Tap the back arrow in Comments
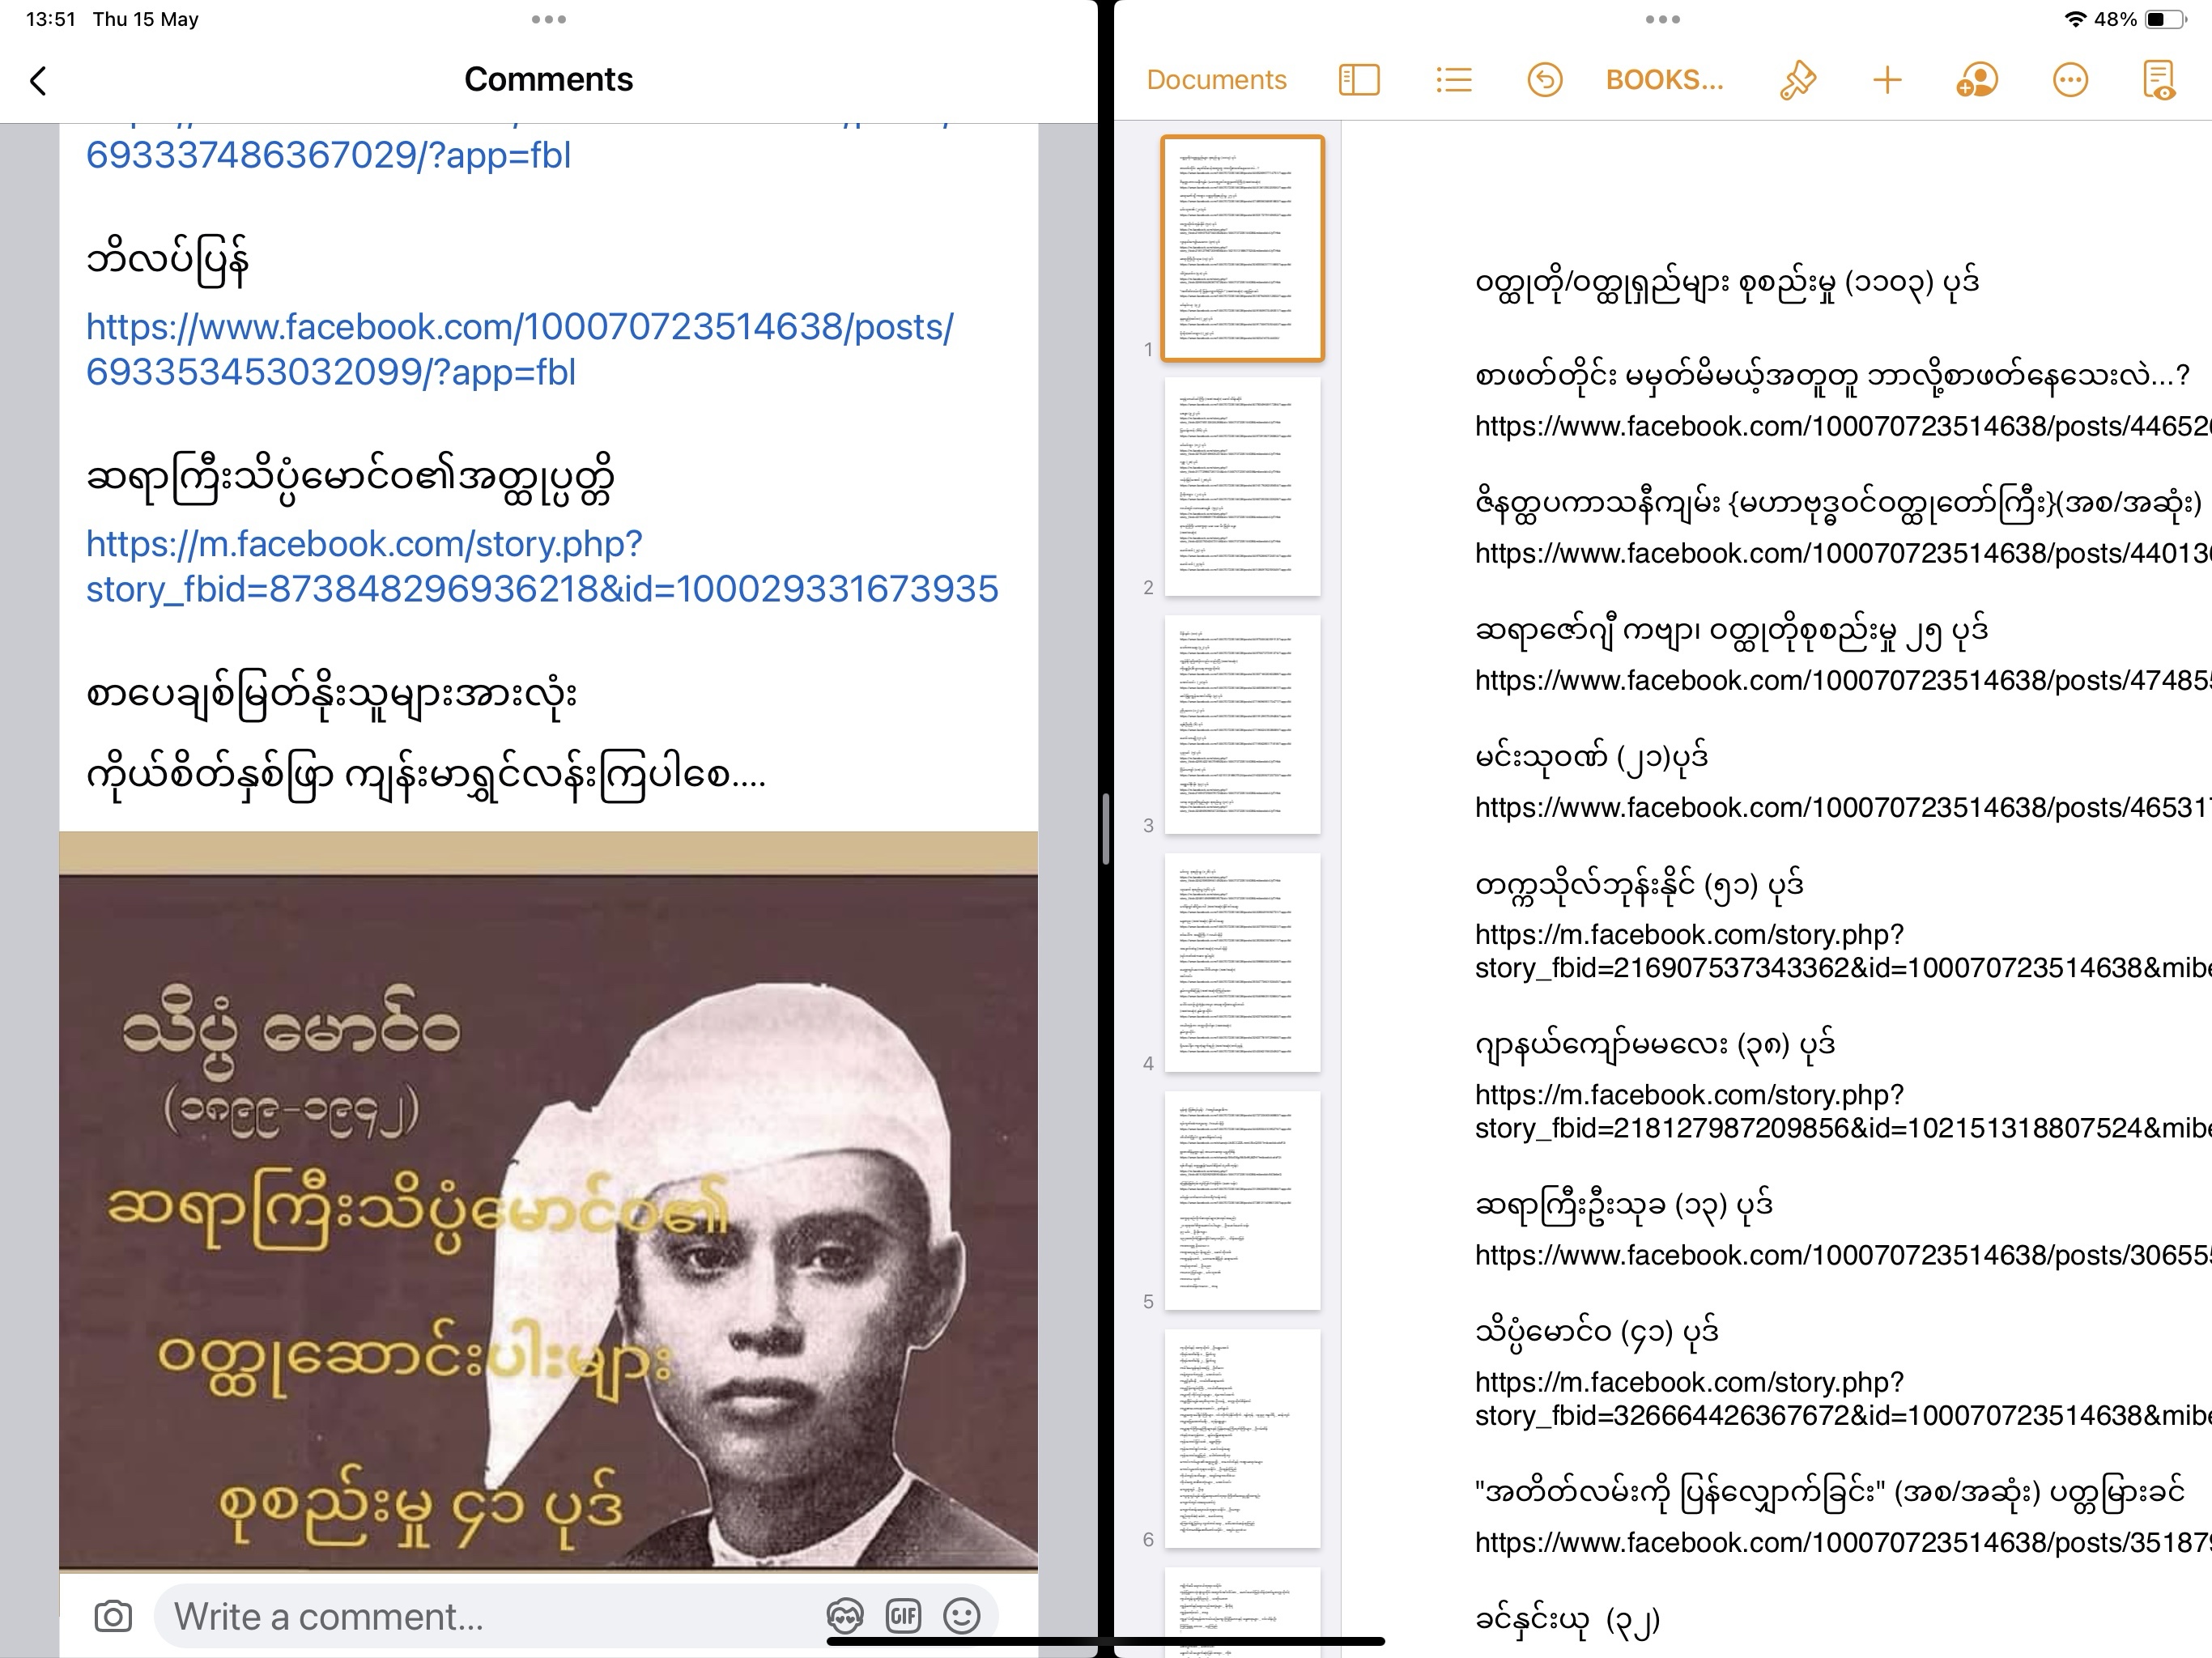The width and height of the screenshot is (2212, 1658). pyautogui.click(x=39, y=80)
